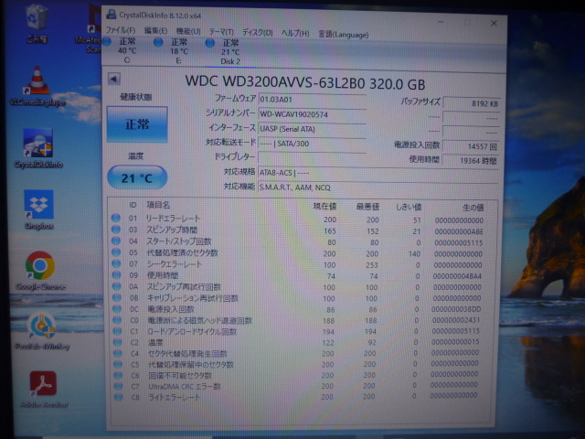Screen dimensions: 585x439
Task: Select the C: drive tab at 40 °C
Action: (122, 50)
